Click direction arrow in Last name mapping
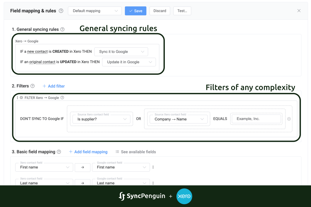Viewport: 311px width, 207px height. pyautogui.click(x=82, y=183)
